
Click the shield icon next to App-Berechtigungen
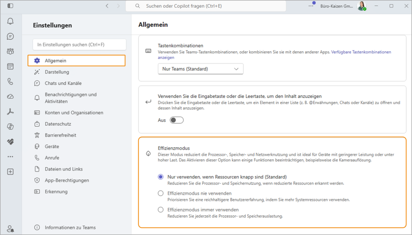(37, 180)
